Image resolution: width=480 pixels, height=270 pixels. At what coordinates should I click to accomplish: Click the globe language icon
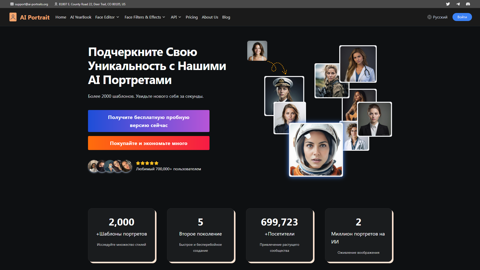(429, 17)
